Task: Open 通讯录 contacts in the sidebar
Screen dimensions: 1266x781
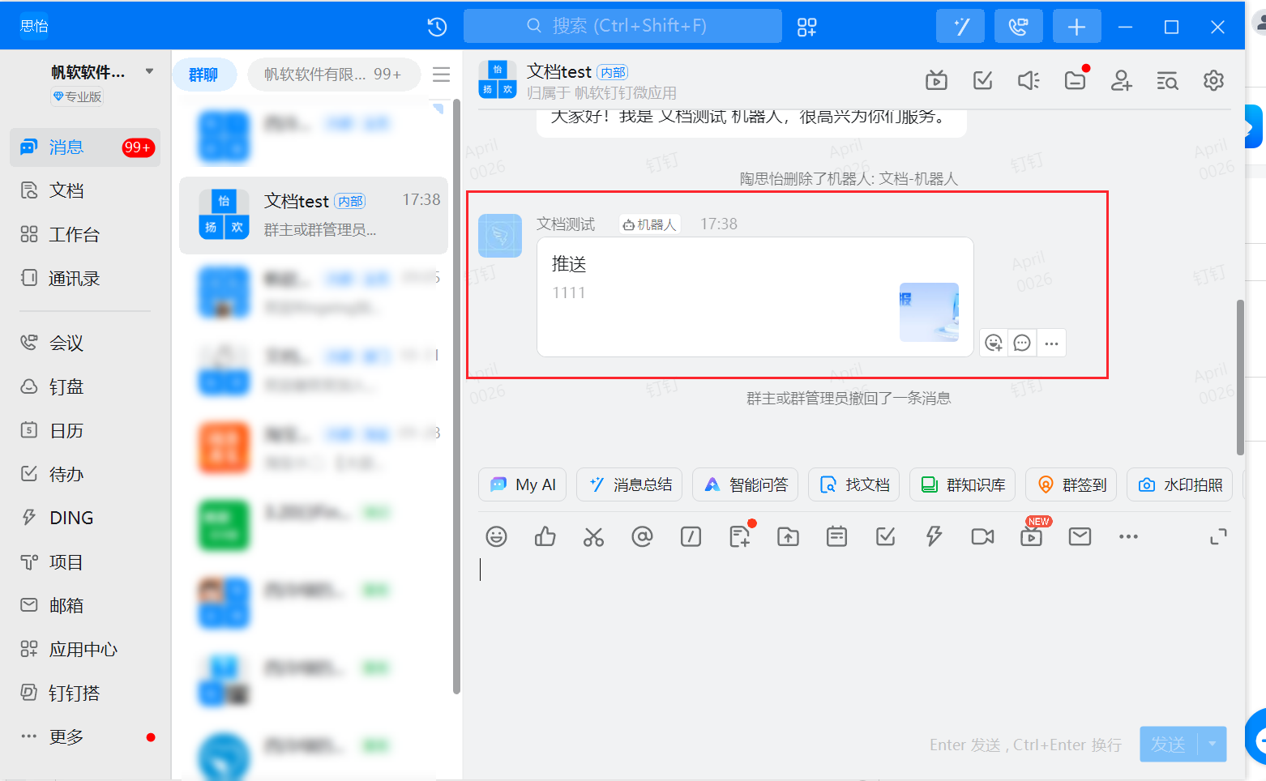Action: pyautogui.click(x=85, y=279)
